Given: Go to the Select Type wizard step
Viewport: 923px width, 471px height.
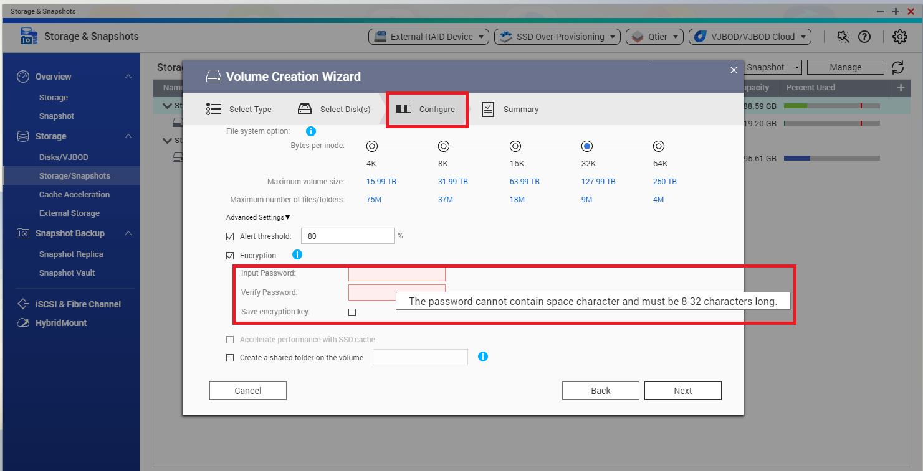Looking at the screenshot, I should coord(239,109).
